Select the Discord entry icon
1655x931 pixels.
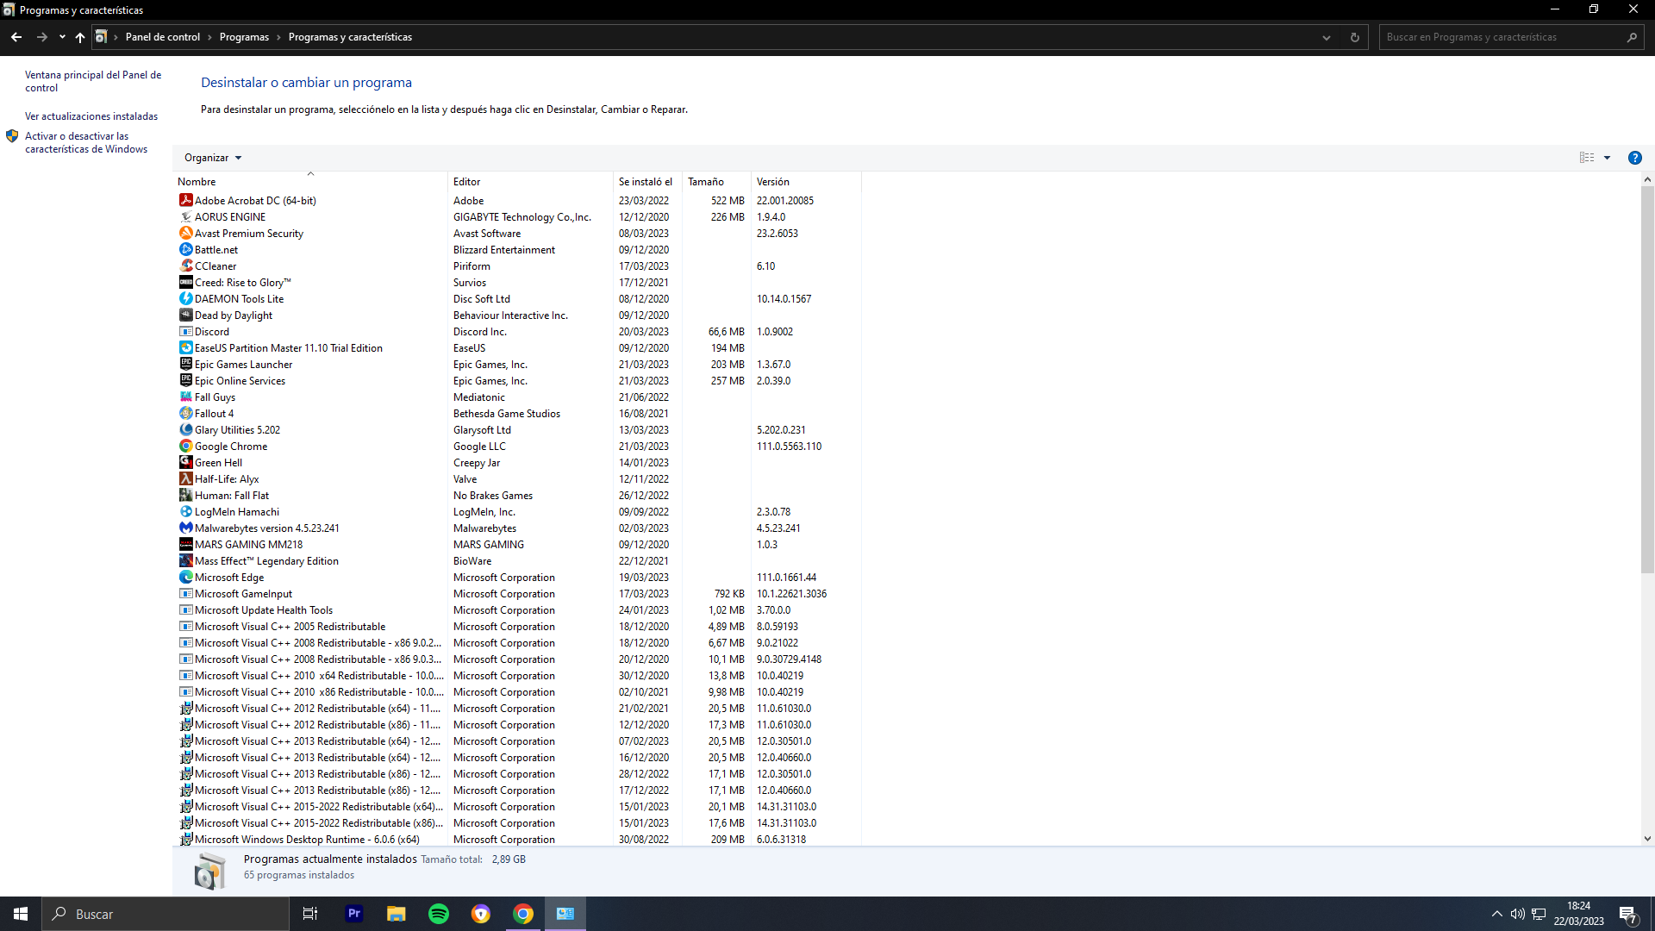pos(185,331)
